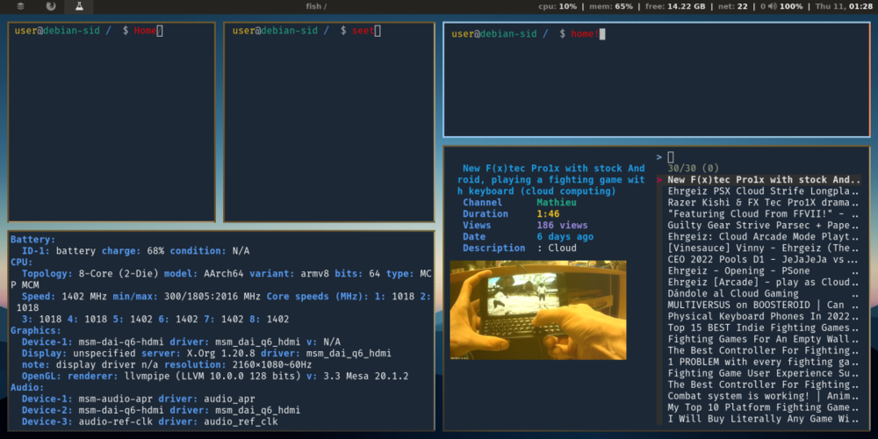
Task: Select 'My Top 10 Platform Fighting Game..' result
Action: point(763,407)
